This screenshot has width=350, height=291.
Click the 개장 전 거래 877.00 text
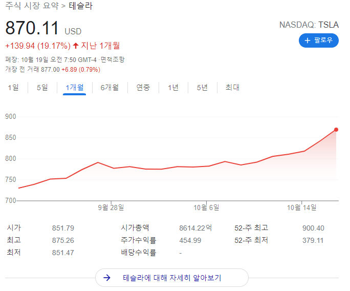click(x=33, y=70)
